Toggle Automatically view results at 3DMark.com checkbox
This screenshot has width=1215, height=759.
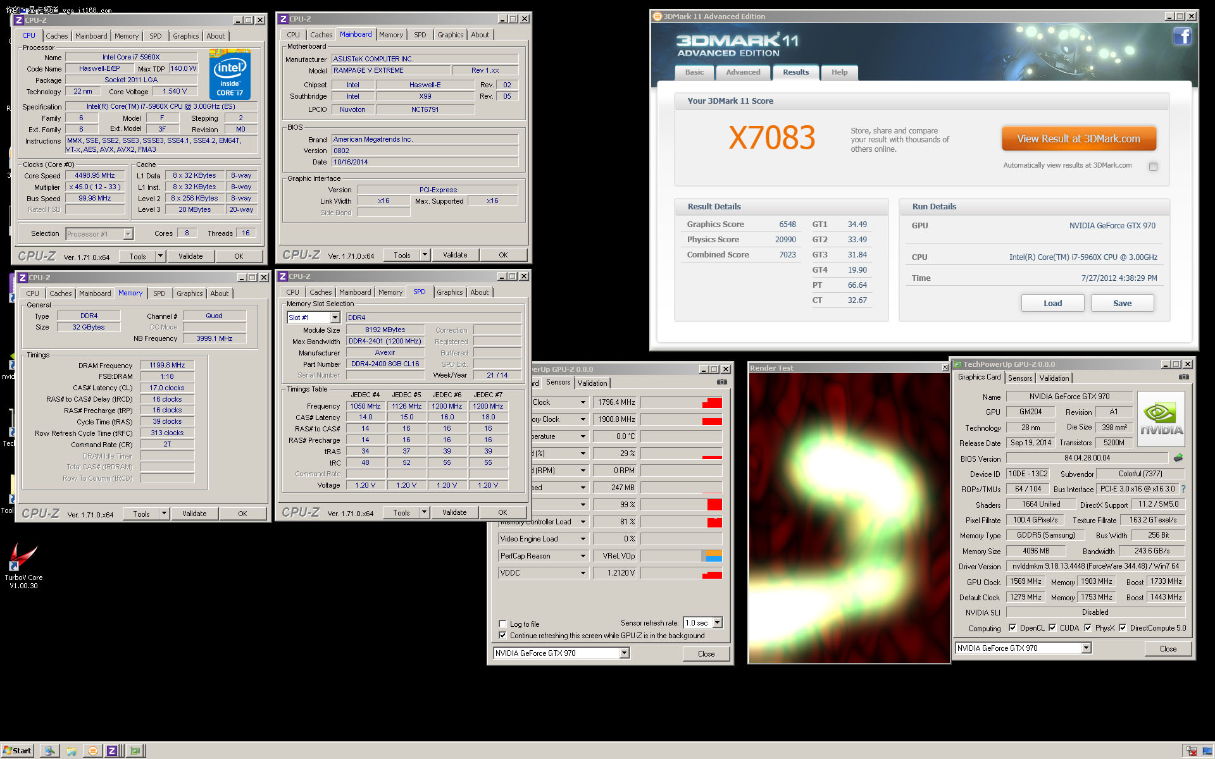(1153, 167)
